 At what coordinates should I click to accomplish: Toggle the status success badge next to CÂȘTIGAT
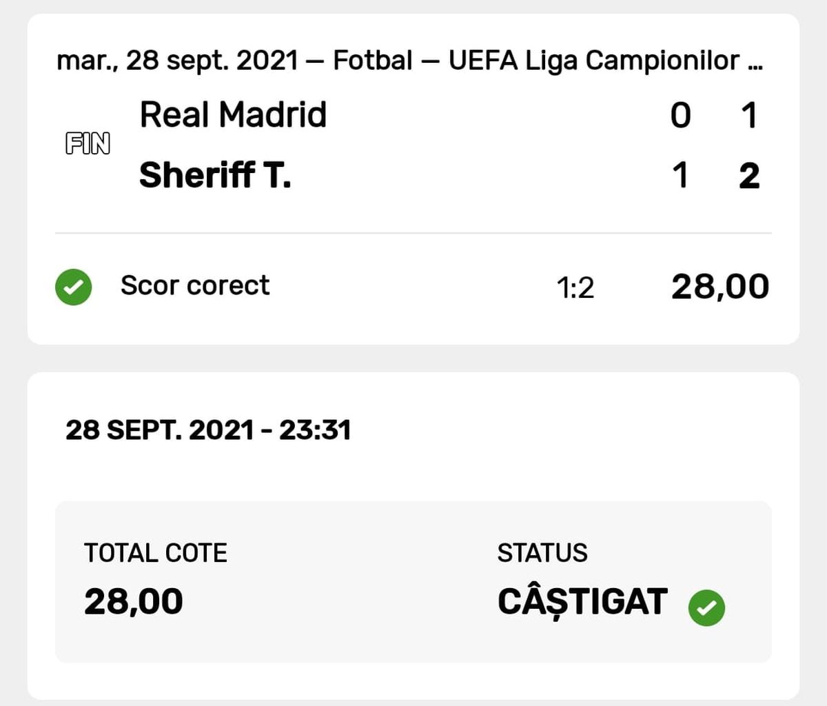(x=707, y=607)
